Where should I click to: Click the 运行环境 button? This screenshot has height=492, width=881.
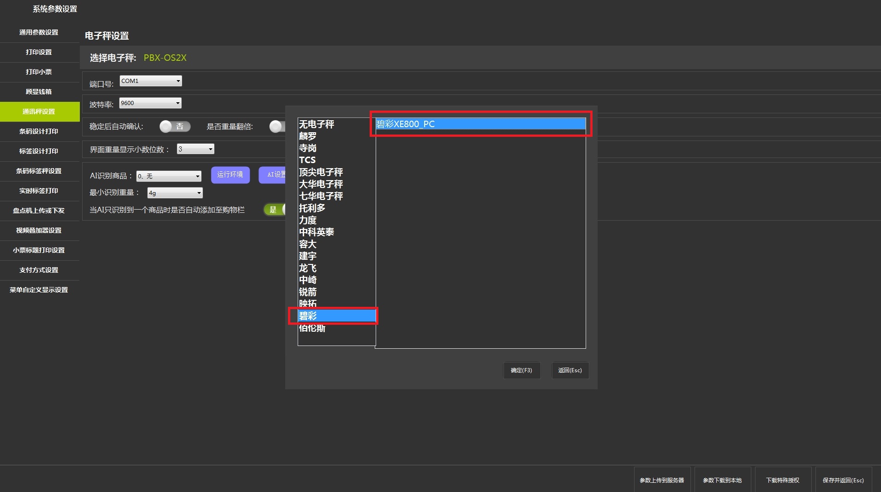pos(230,175)
